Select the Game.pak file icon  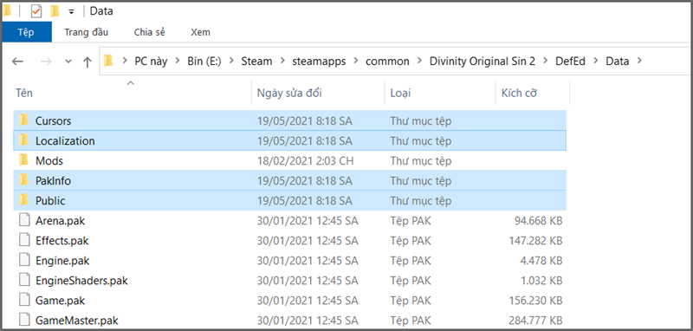tap(24, 301)
